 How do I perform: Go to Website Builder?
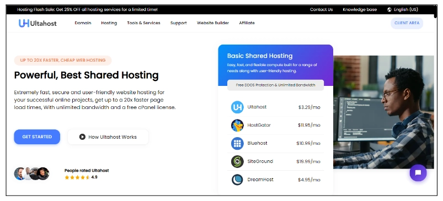coord(213,23)
